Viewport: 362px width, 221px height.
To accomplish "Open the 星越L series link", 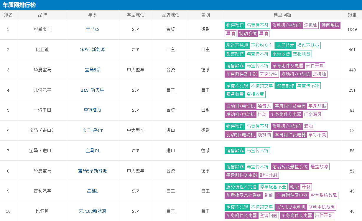I will coord(93,191).
